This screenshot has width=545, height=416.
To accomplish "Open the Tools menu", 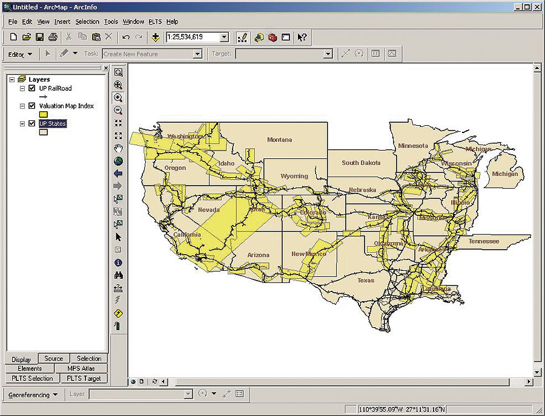I will click(x=111, y=22).
